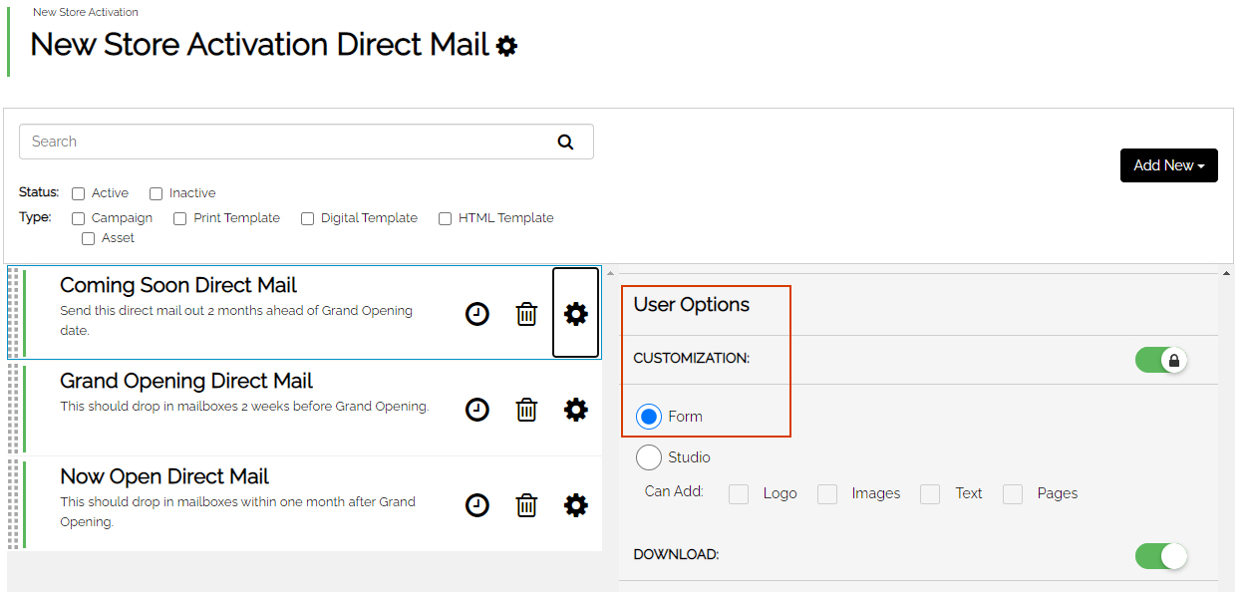The width and height of the screenshot is (1249, 592).
Task: Tick the Print Template type checkbox
Action: click(x=179, y=218)
